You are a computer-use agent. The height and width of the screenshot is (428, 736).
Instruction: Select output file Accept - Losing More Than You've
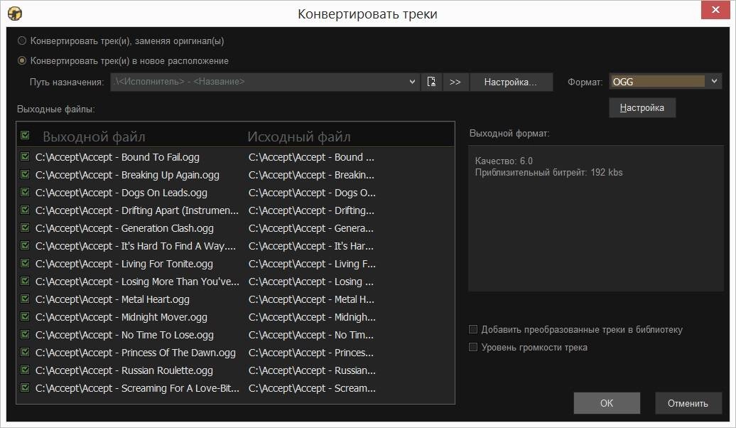click(x=137, y=282)
